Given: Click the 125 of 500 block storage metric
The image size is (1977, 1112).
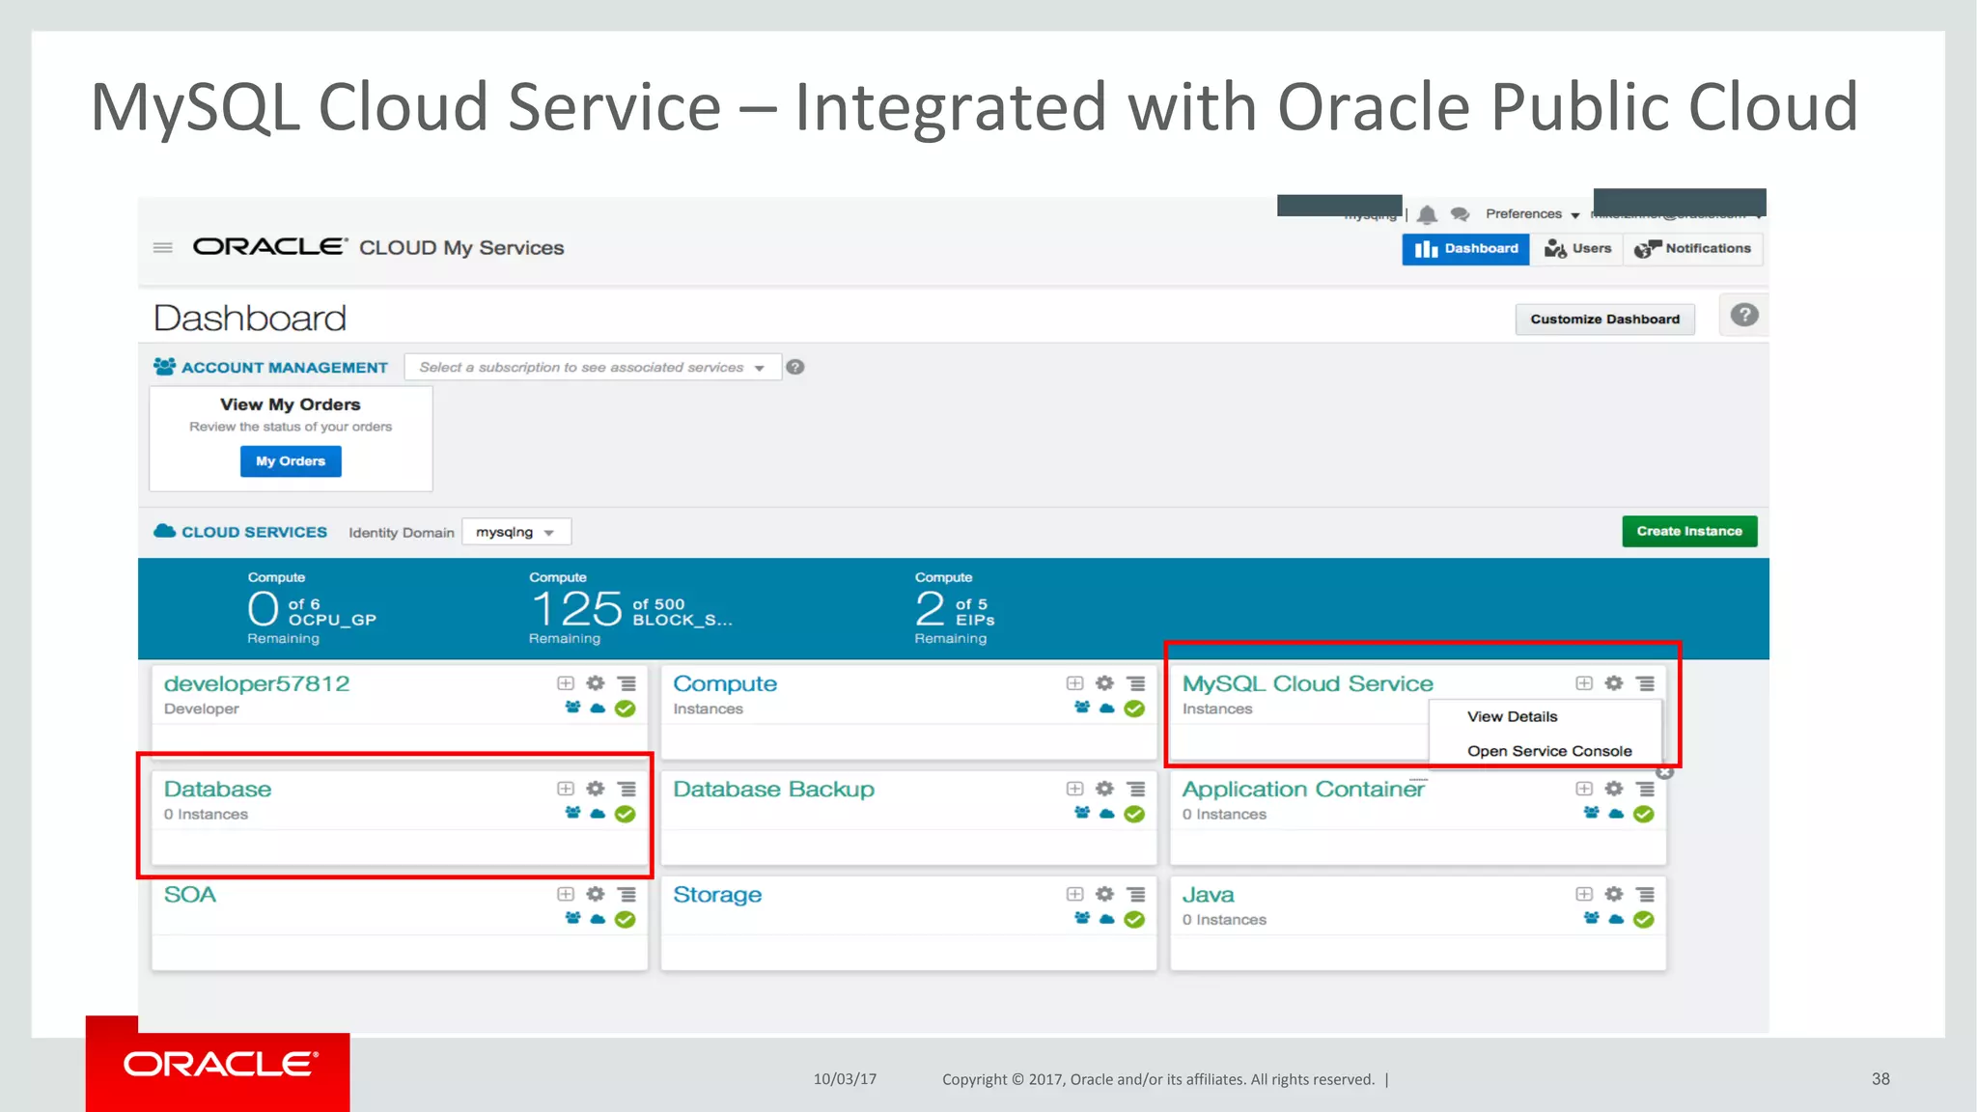Looking at the screenshot, I should tap(630, 608).
